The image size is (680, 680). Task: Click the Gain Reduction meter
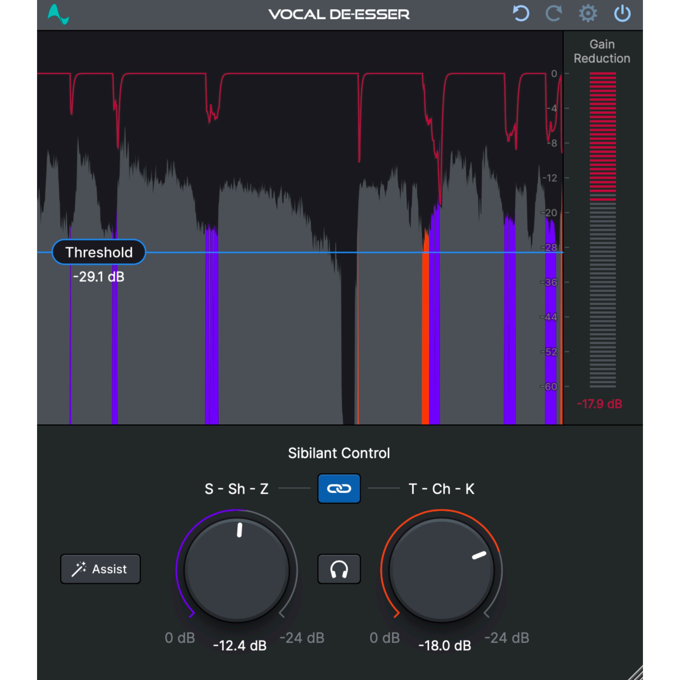[602, 229]
